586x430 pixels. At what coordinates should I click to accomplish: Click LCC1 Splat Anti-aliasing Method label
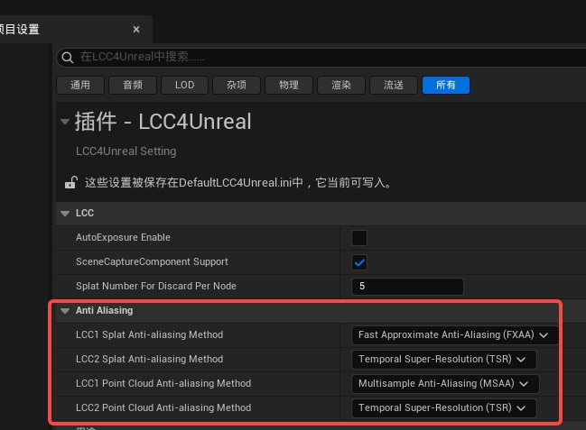coord(150,334)
